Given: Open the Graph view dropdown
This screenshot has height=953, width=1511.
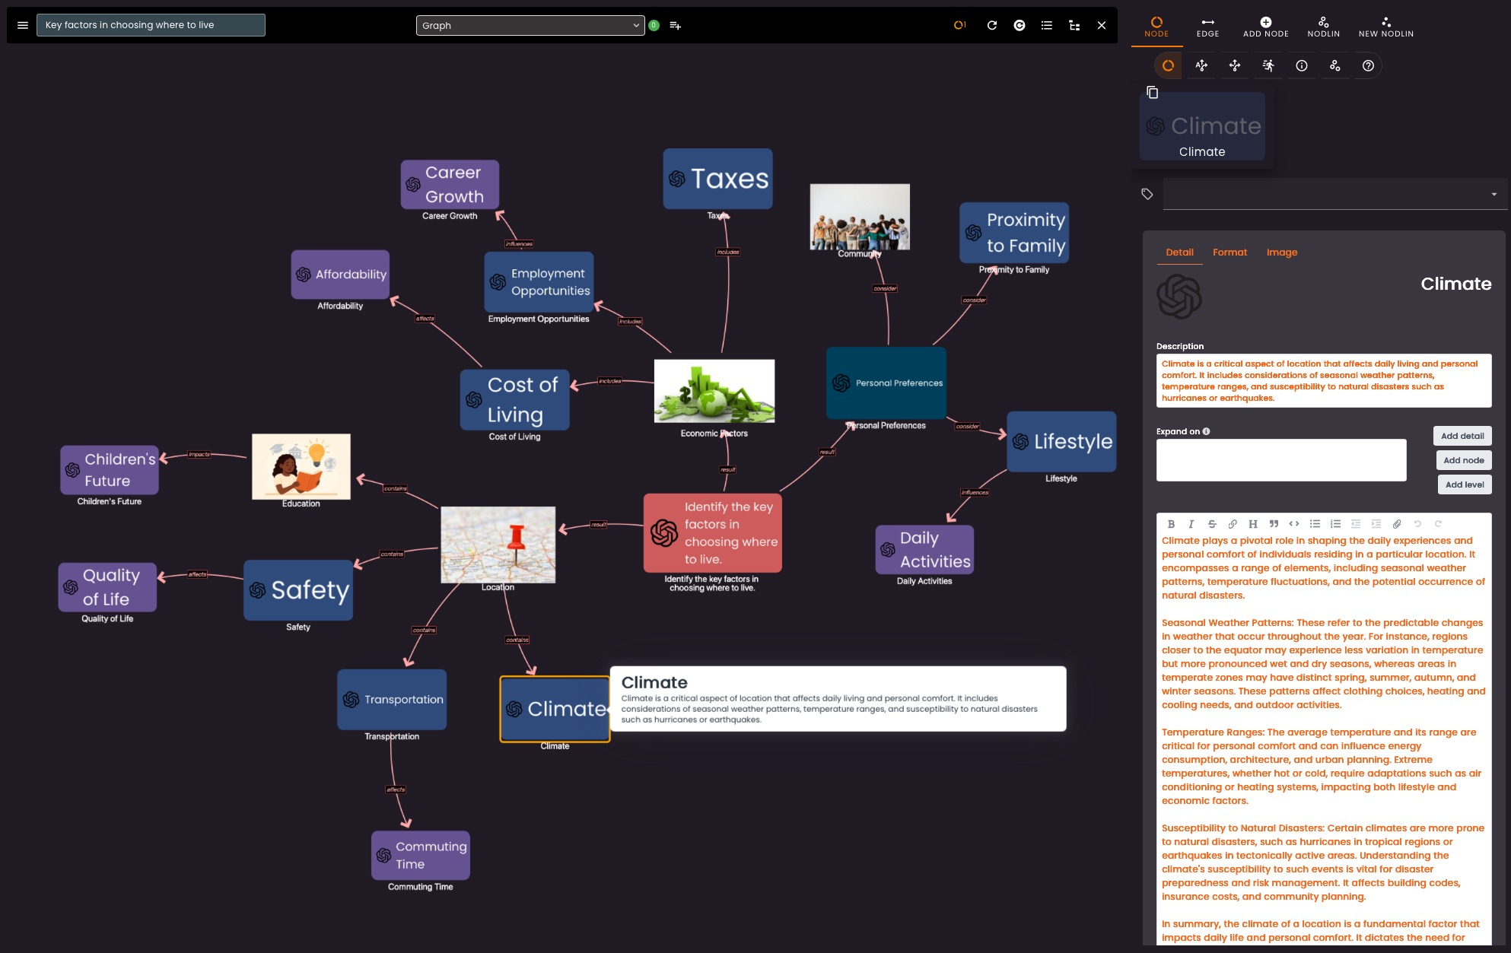Looking at the screenshot, I should pyautogui.click(x=530, y=25).
